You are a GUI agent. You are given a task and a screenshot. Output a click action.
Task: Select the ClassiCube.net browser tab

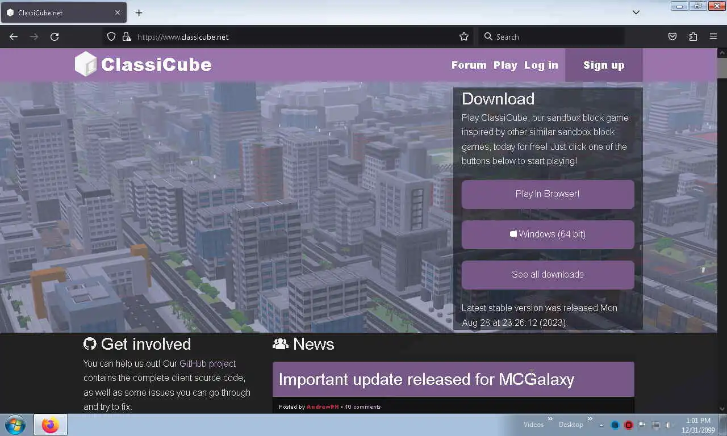tap(63, 12)
